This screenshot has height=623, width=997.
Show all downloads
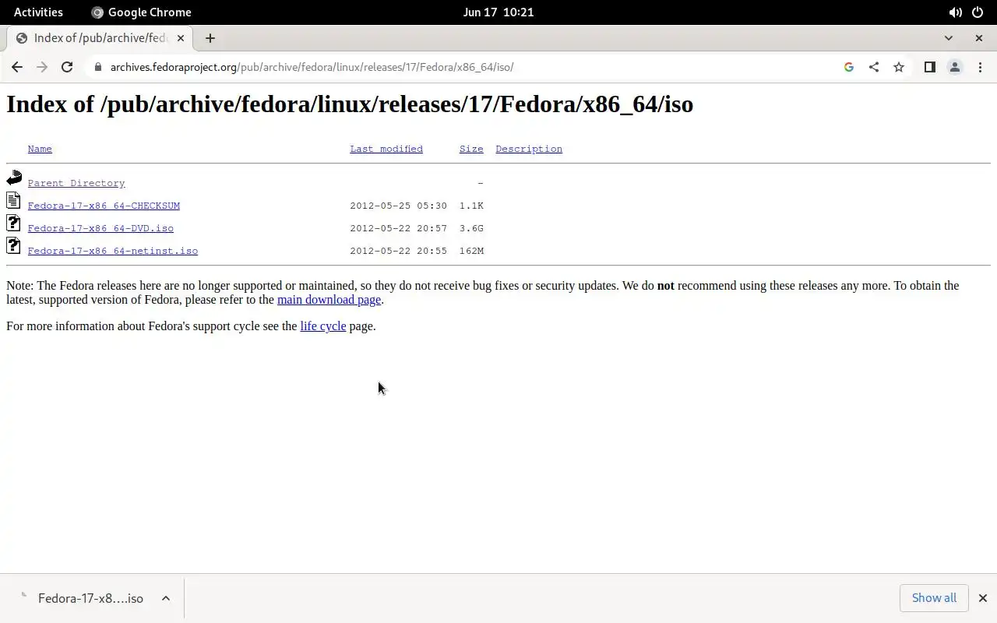(934, 598)
